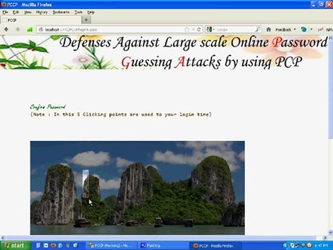Click the landscape password image

point(137,187)
